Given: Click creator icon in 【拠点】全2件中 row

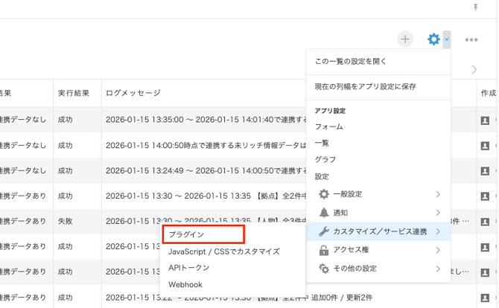Looking at the screenshot, I should 485,196.
